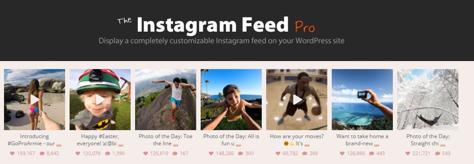Expand the 'How are your moves?' caption ellipsis
Viewport: 474px width, 164px height.
307,144
